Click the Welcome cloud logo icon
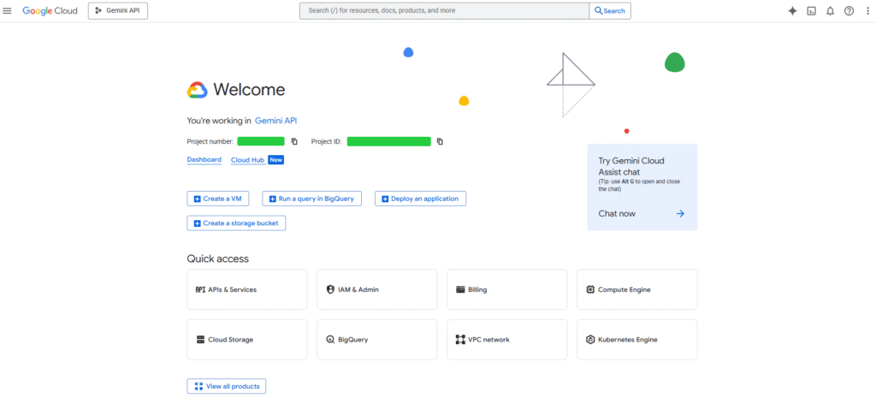The height and width of the screenshot is (398, 876). click(198, 90)
